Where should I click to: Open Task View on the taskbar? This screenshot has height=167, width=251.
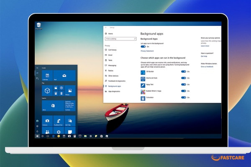pyautogui.click(x=48, y=136)
